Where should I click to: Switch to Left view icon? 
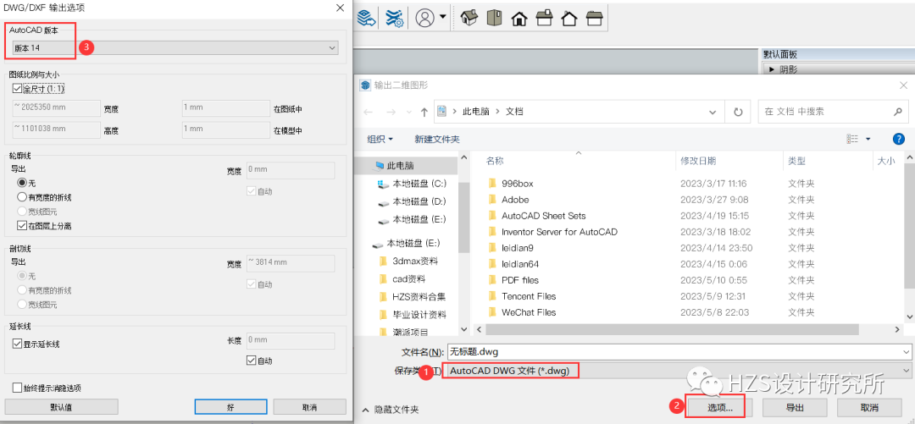[595, 18]
